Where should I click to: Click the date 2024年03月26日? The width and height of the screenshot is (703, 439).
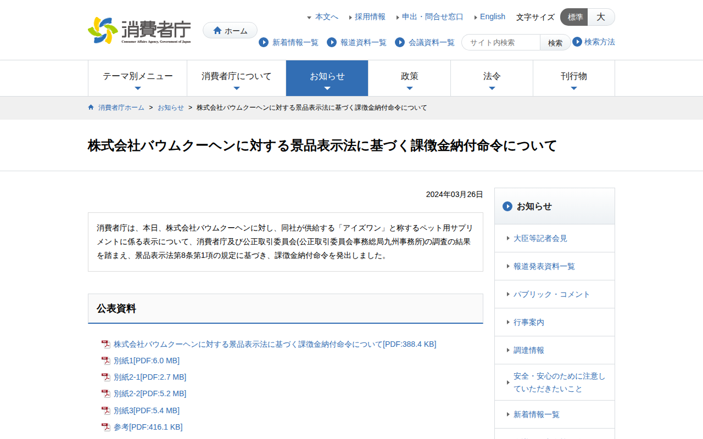[455, 194]
